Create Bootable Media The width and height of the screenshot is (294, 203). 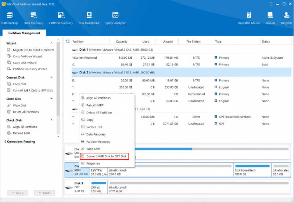click(249, 18)
